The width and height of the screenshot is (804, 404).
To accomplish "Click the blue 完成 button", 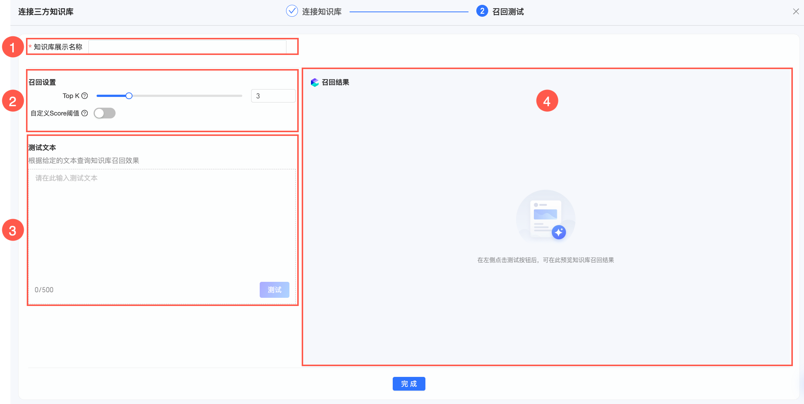I will click(x=409, y=384).
